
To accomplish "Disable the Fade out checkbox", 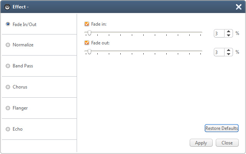I will click(x=87, y=43).
